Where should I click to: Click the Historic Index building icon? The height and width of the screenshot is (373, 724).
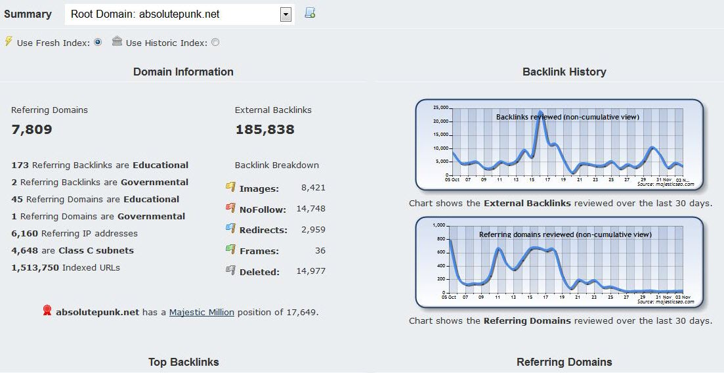(117, 42)
